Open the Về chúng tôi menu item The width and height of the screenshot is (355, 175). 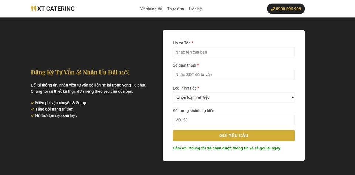click(x=151, y=9)
